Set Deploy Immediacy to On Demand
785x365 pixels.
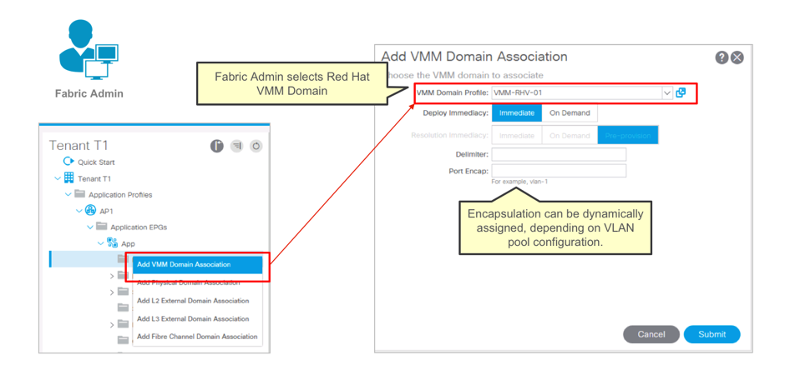[570, 113]
